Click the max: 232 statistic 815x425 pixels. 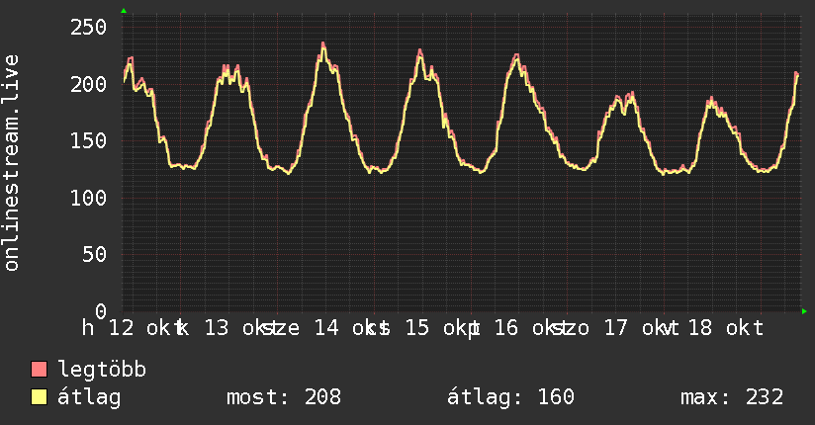click(x=732, y=397)
